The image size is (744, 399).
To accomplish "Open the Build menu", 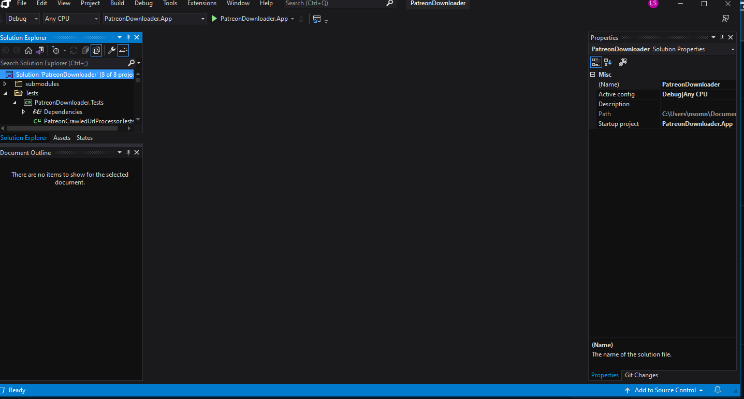I will pos(117,4).
